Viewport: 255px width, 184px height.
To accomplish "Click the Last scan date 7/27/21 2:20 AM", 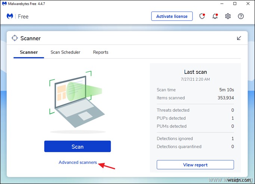I will coord(195,79).
